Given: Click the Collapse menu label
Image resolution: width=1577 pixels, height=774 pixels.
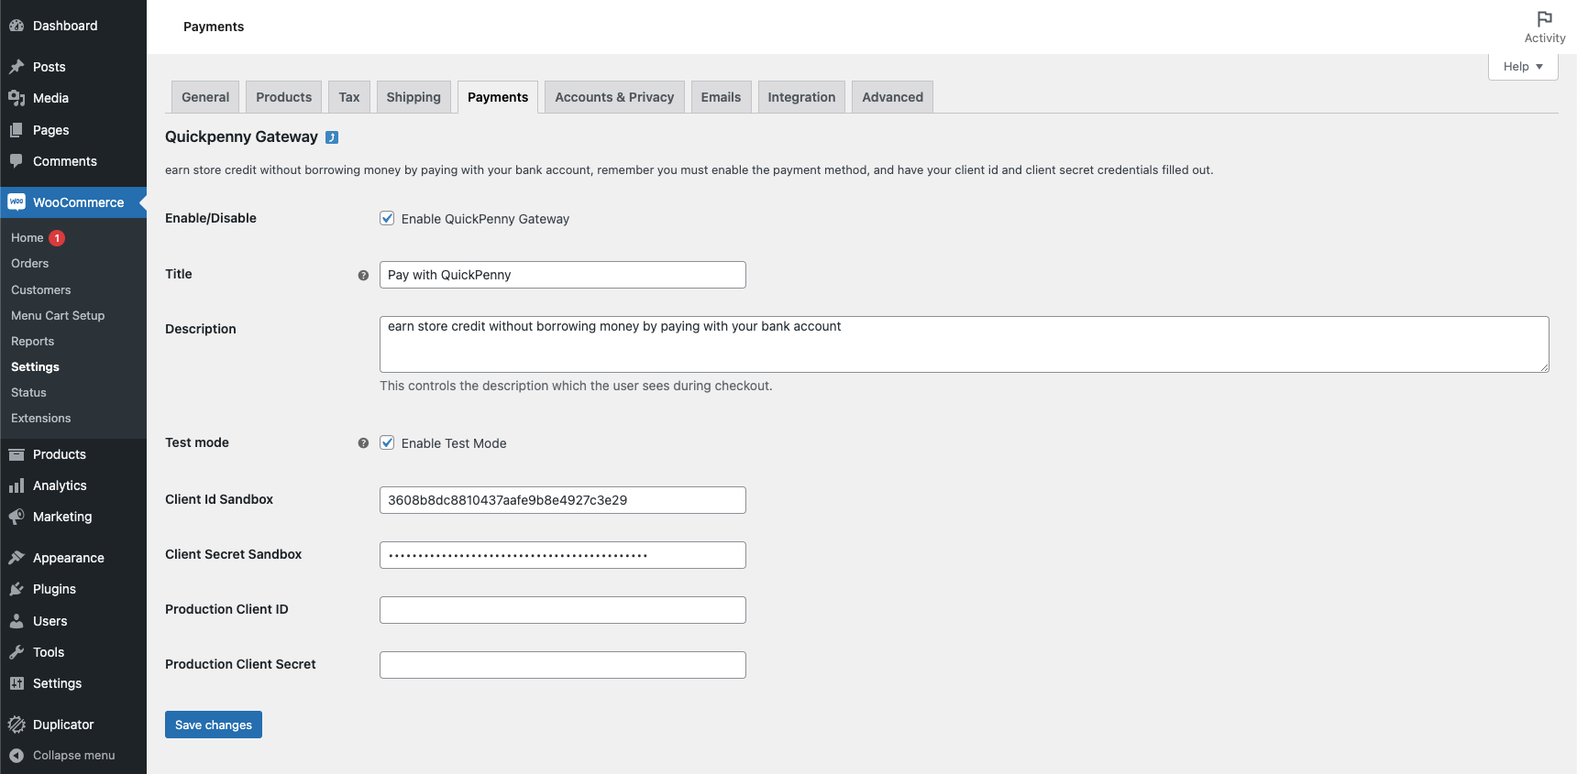Looking at the screenshot, I should [74, 756].
